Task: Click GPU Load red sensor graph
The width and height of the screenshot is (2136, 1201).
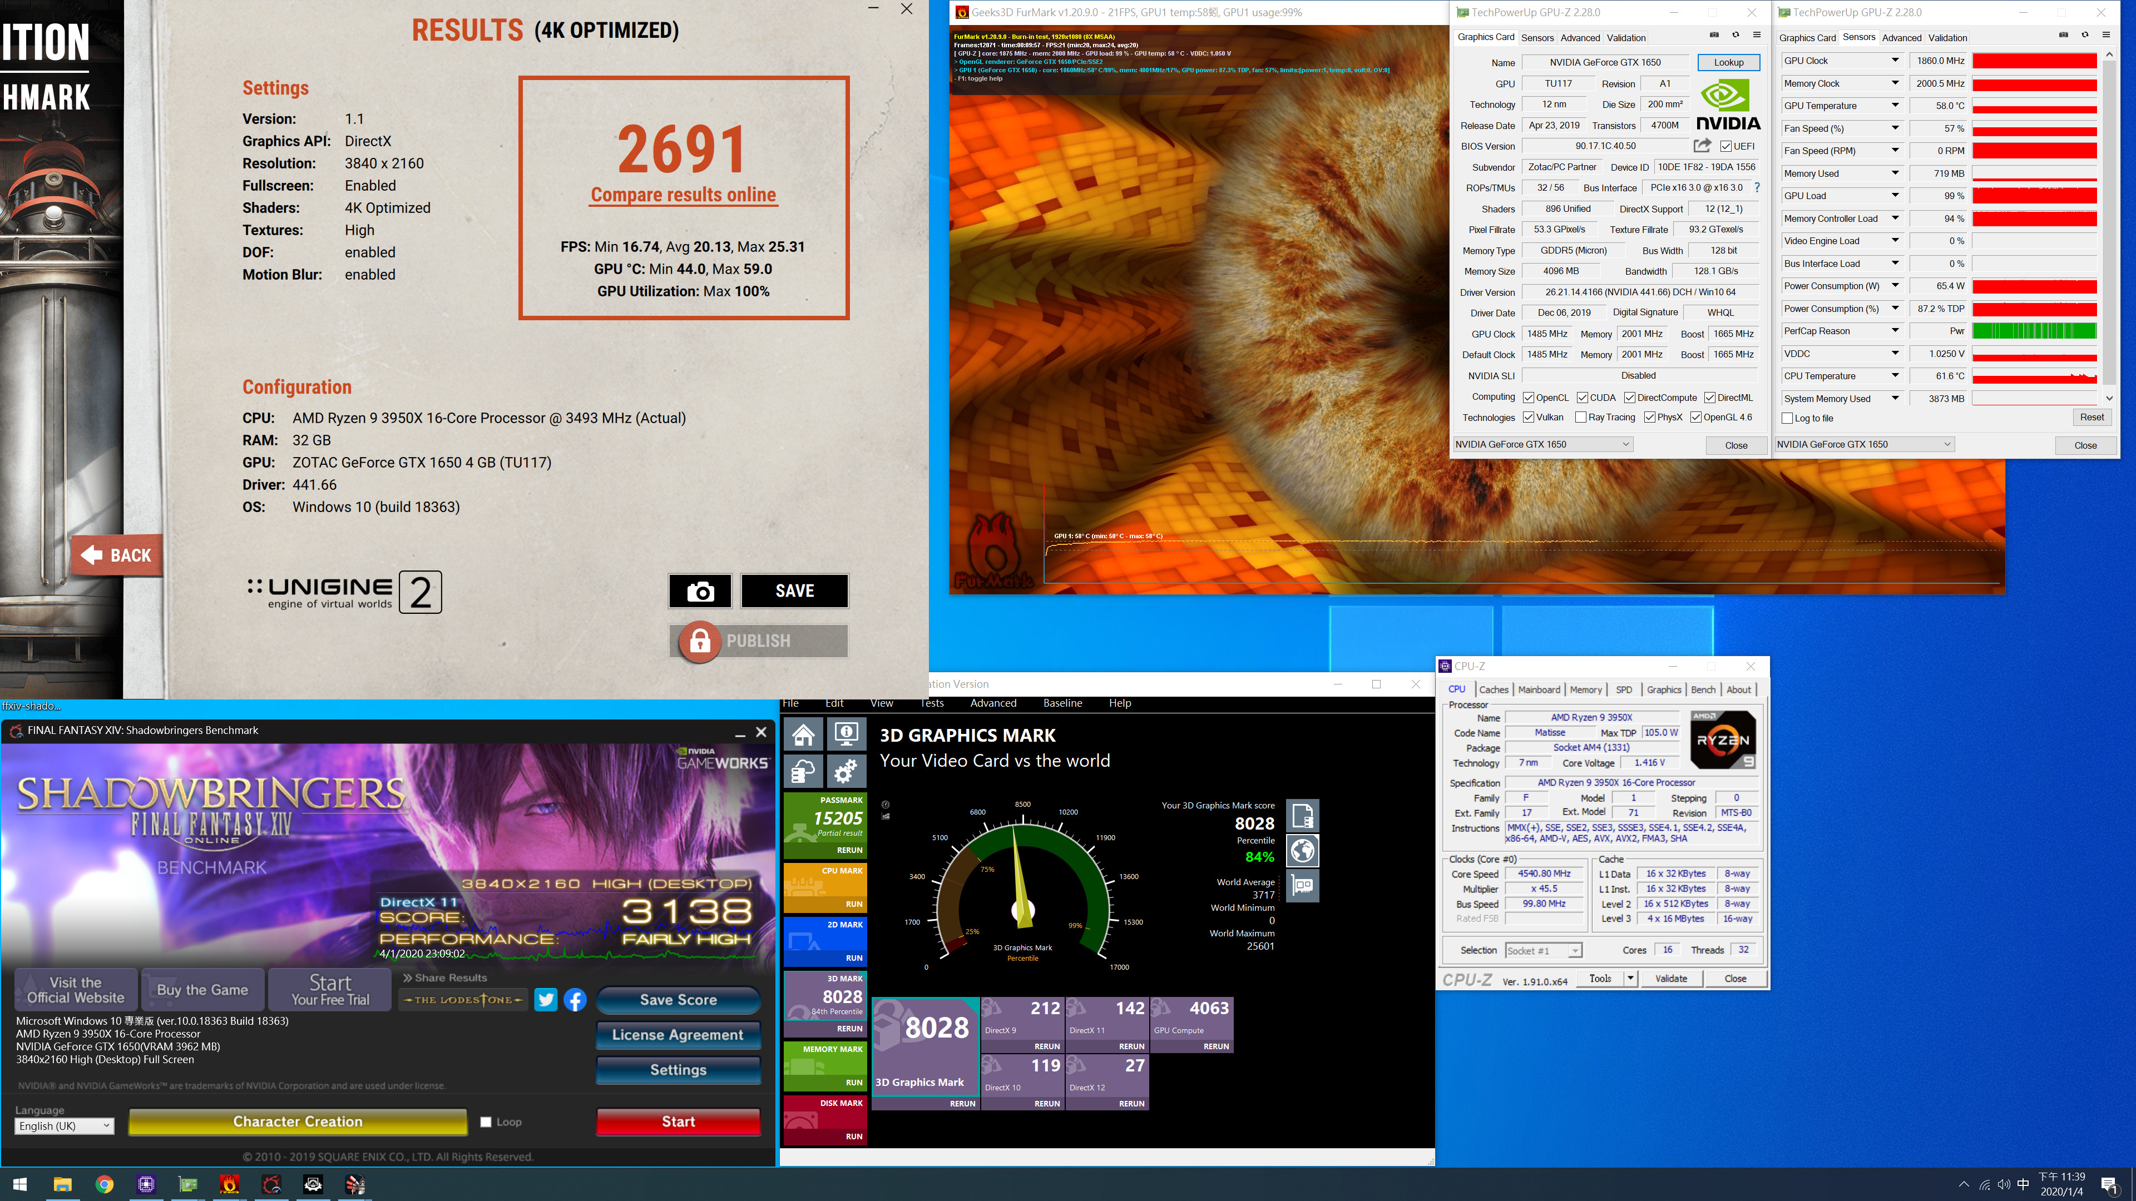Action: click(2034, 196)
